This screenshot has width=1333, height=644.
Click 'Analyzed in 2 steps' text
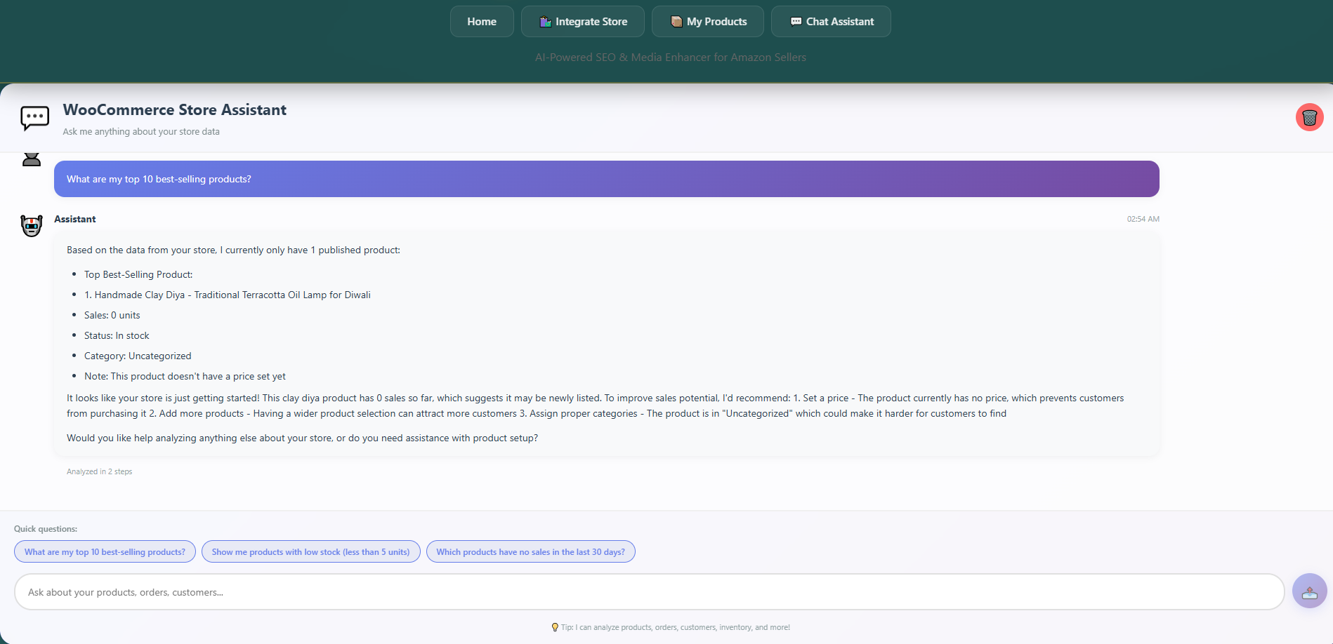(99, 471)
